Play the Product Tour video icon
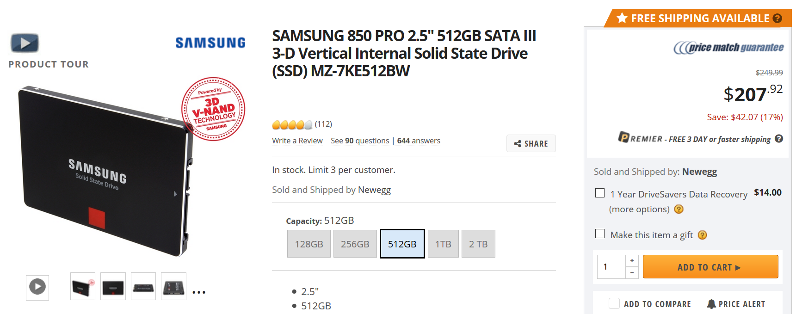The image size is (796, 314). click(25, 43)
